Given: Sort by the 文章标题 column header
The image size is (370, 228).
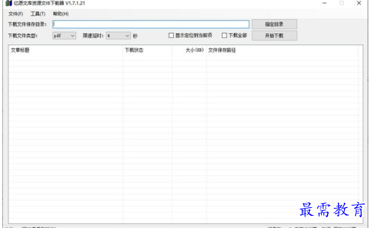Looking at the screenshot, I should (66, 50).
